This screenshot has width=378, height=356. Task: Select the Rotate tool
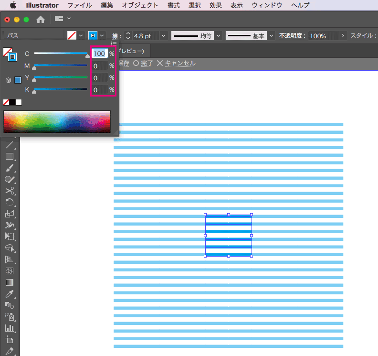click(10, 202)
